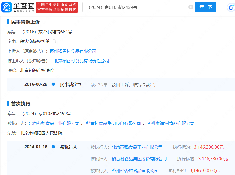This screenshot has height=175, width=235.
Task: Click the 首次执行 section heading
Action: pos(20,104)
